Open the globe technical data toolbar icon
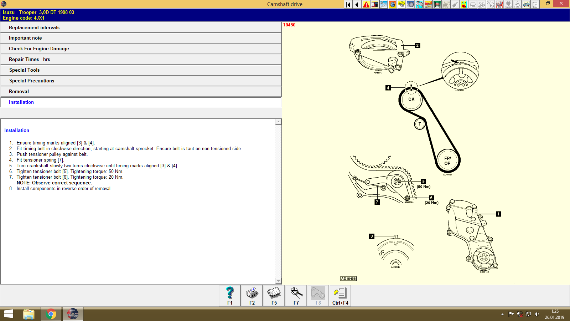The width and height of the screenshot is (570, 321). coord(393,5)
